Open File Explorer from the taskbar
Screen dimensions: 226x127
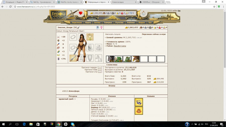pyautogui.click(x=31, y=124)
